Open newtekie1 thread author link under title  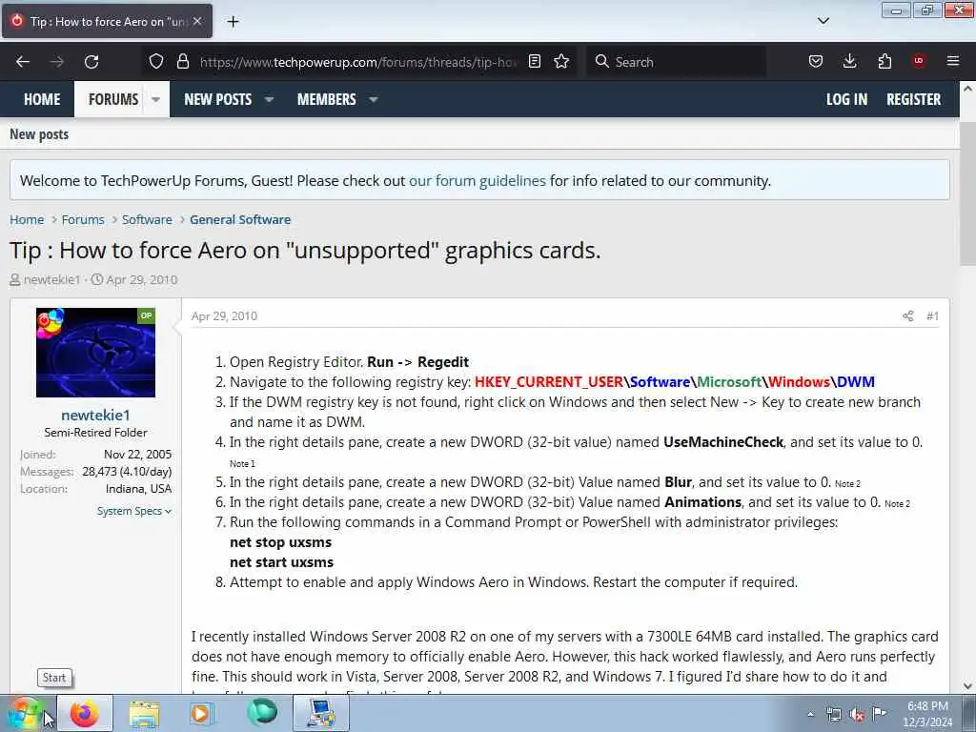[51, 280]
